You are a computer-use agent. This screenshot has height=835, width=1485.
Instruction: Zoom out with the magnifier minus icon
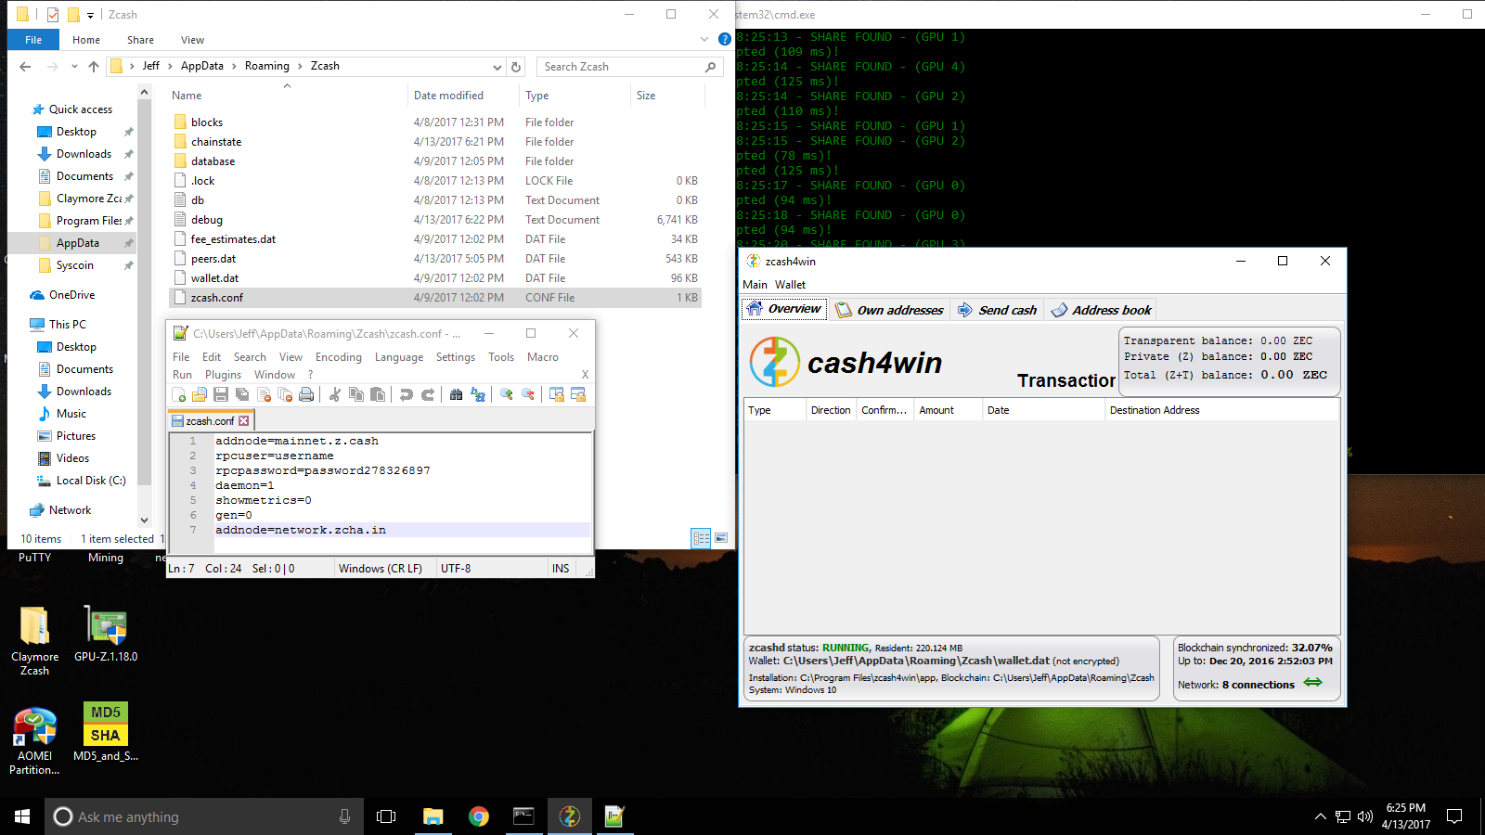pyautogui.click(x=528, y=395)
